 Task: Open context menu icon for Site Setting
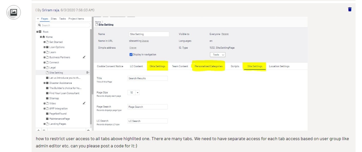(x=88, y=73)
